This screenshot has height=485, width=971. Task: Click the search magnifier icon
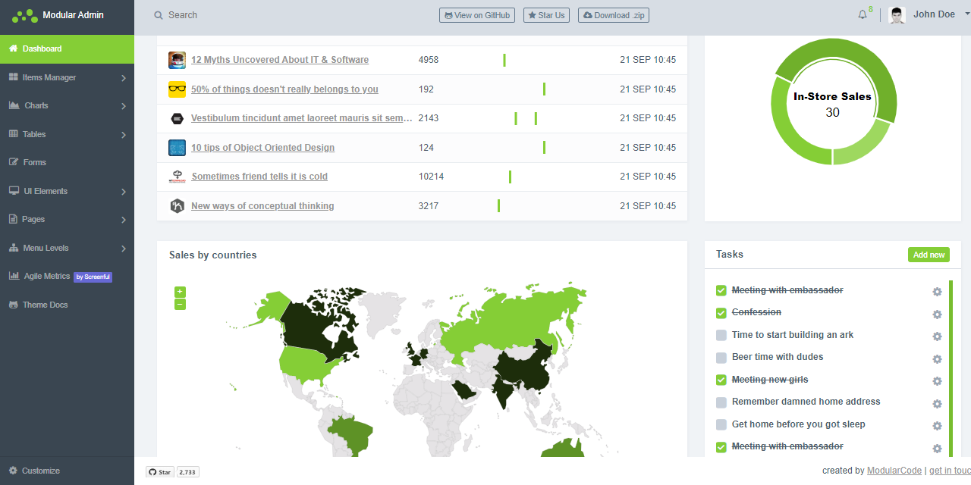click(x=158, y=15)
